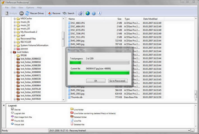Viewport: 199px width, 134px height.
Task: Select file DSC_4684.JPG
Action: click(x=78, y=27)
